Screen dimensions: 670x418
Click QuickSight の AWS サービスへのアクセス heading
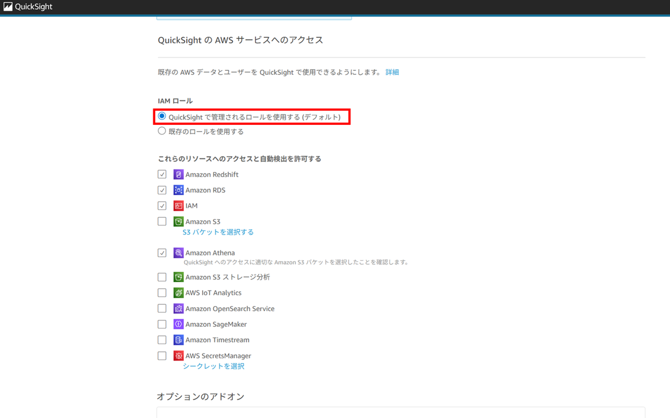(240, 39)
